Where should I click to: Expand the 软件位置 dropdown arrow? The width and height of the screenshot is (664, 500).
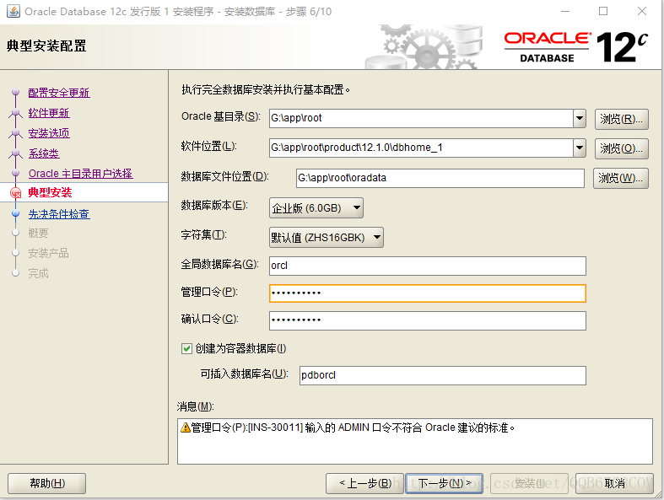(x=580, y=148)
